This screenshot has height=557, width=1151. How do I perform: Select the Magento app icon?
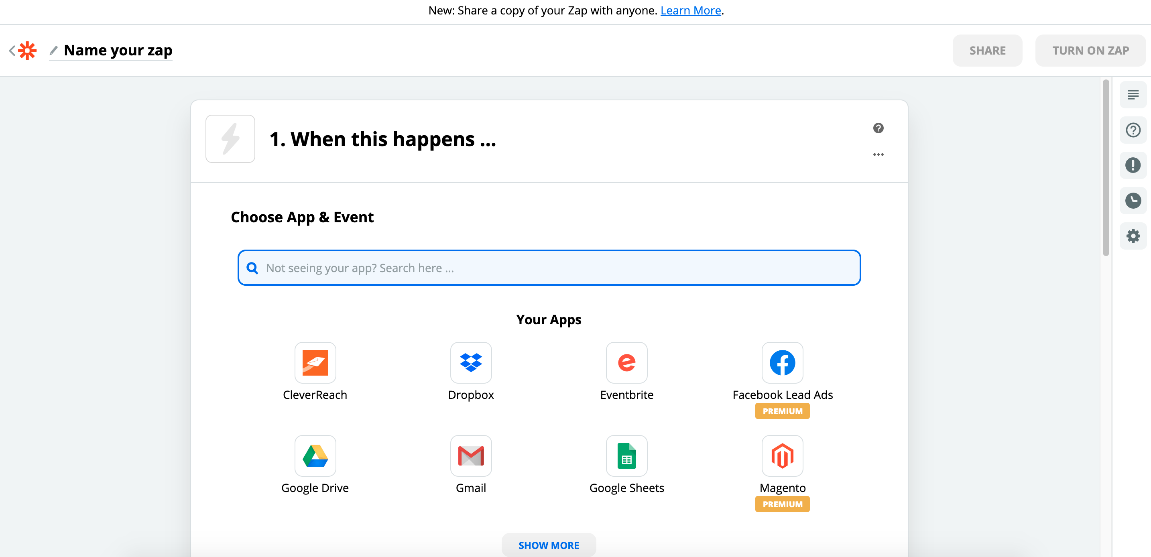tap(782, 455)
